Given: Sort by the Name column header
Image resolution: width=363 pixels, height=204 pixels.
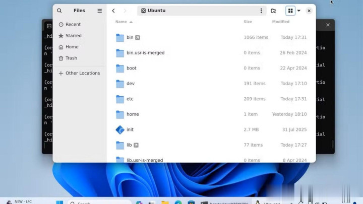Looking at the screenshot, I should click(121, 22).
